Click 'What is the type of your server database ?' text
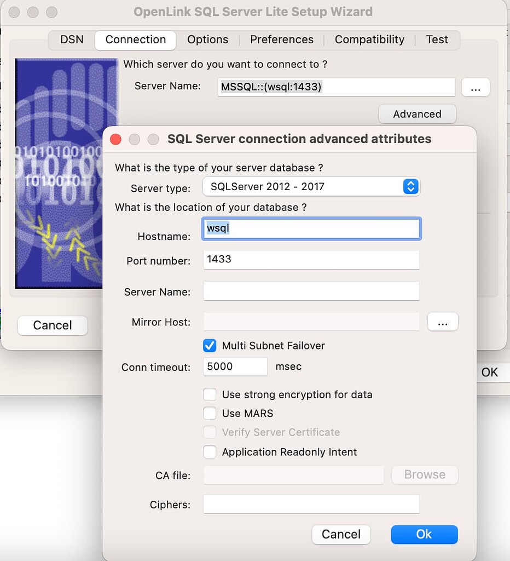The width and height of the screenshot is (510, 561). click(x=219, y=168)
